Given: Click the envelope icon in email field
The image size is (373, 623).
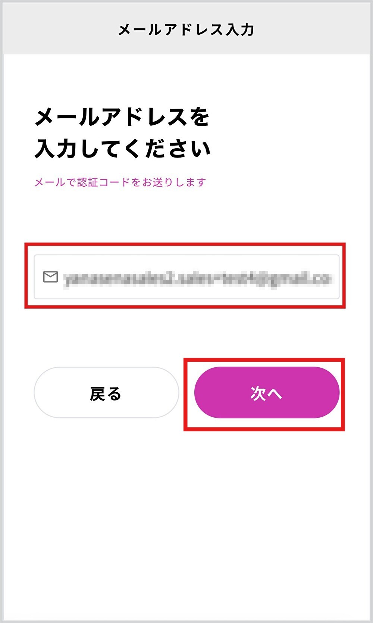Looking at the screenshot, I should (50, 277).
